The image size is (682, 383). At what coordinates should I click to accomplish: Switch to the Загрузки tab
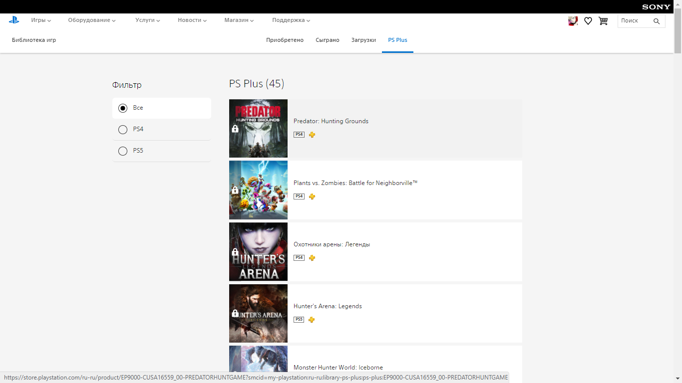coord(363,40)
